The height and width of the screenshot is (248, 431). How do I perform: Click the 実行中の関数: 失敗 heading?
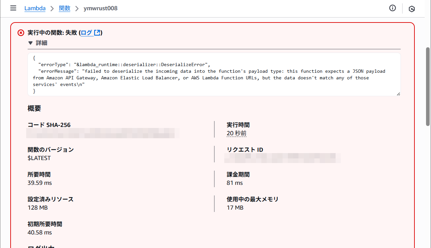pos(52,33)
